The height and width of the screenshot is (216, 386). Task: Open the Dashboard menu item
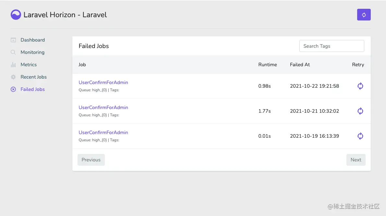click(32, 40)
